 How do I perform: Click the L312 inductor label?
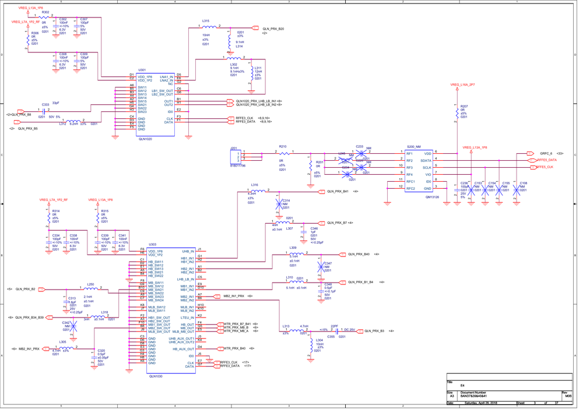pos(63,124)
